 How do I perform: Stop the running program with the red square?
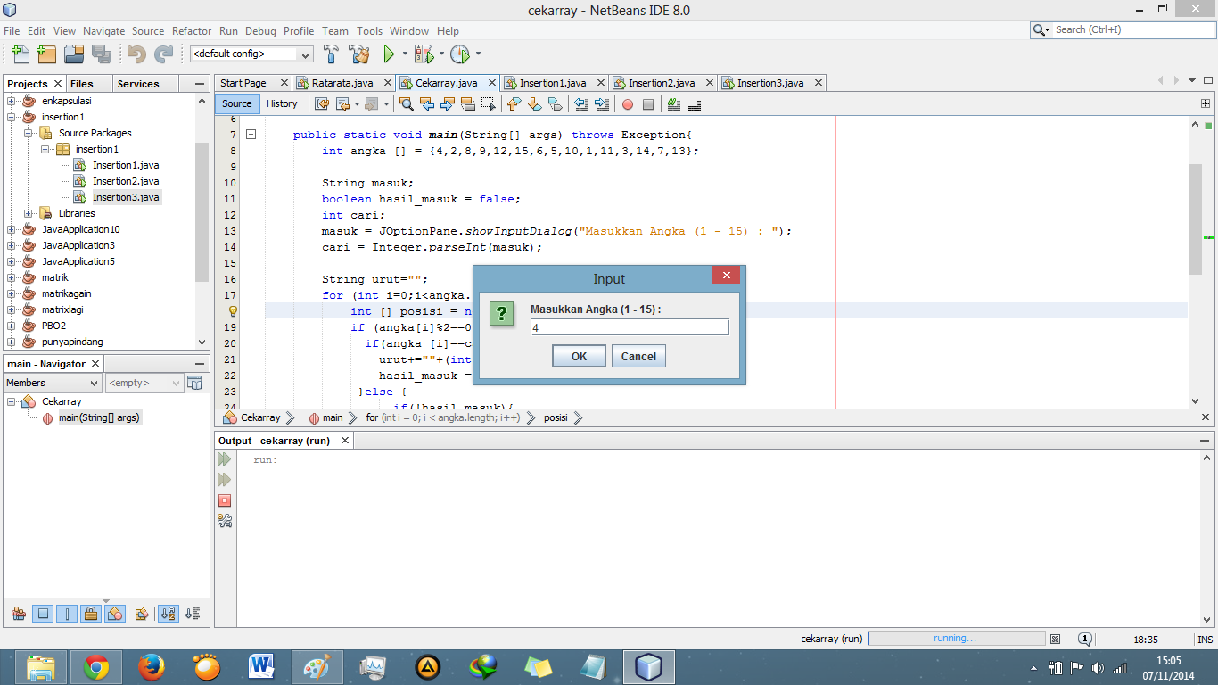click(225, 500)
